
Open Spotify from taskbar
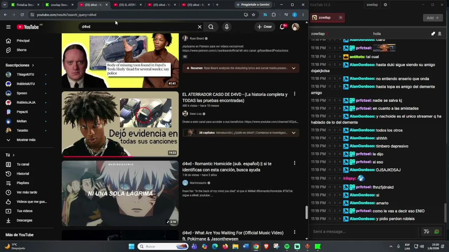[287, 247]
